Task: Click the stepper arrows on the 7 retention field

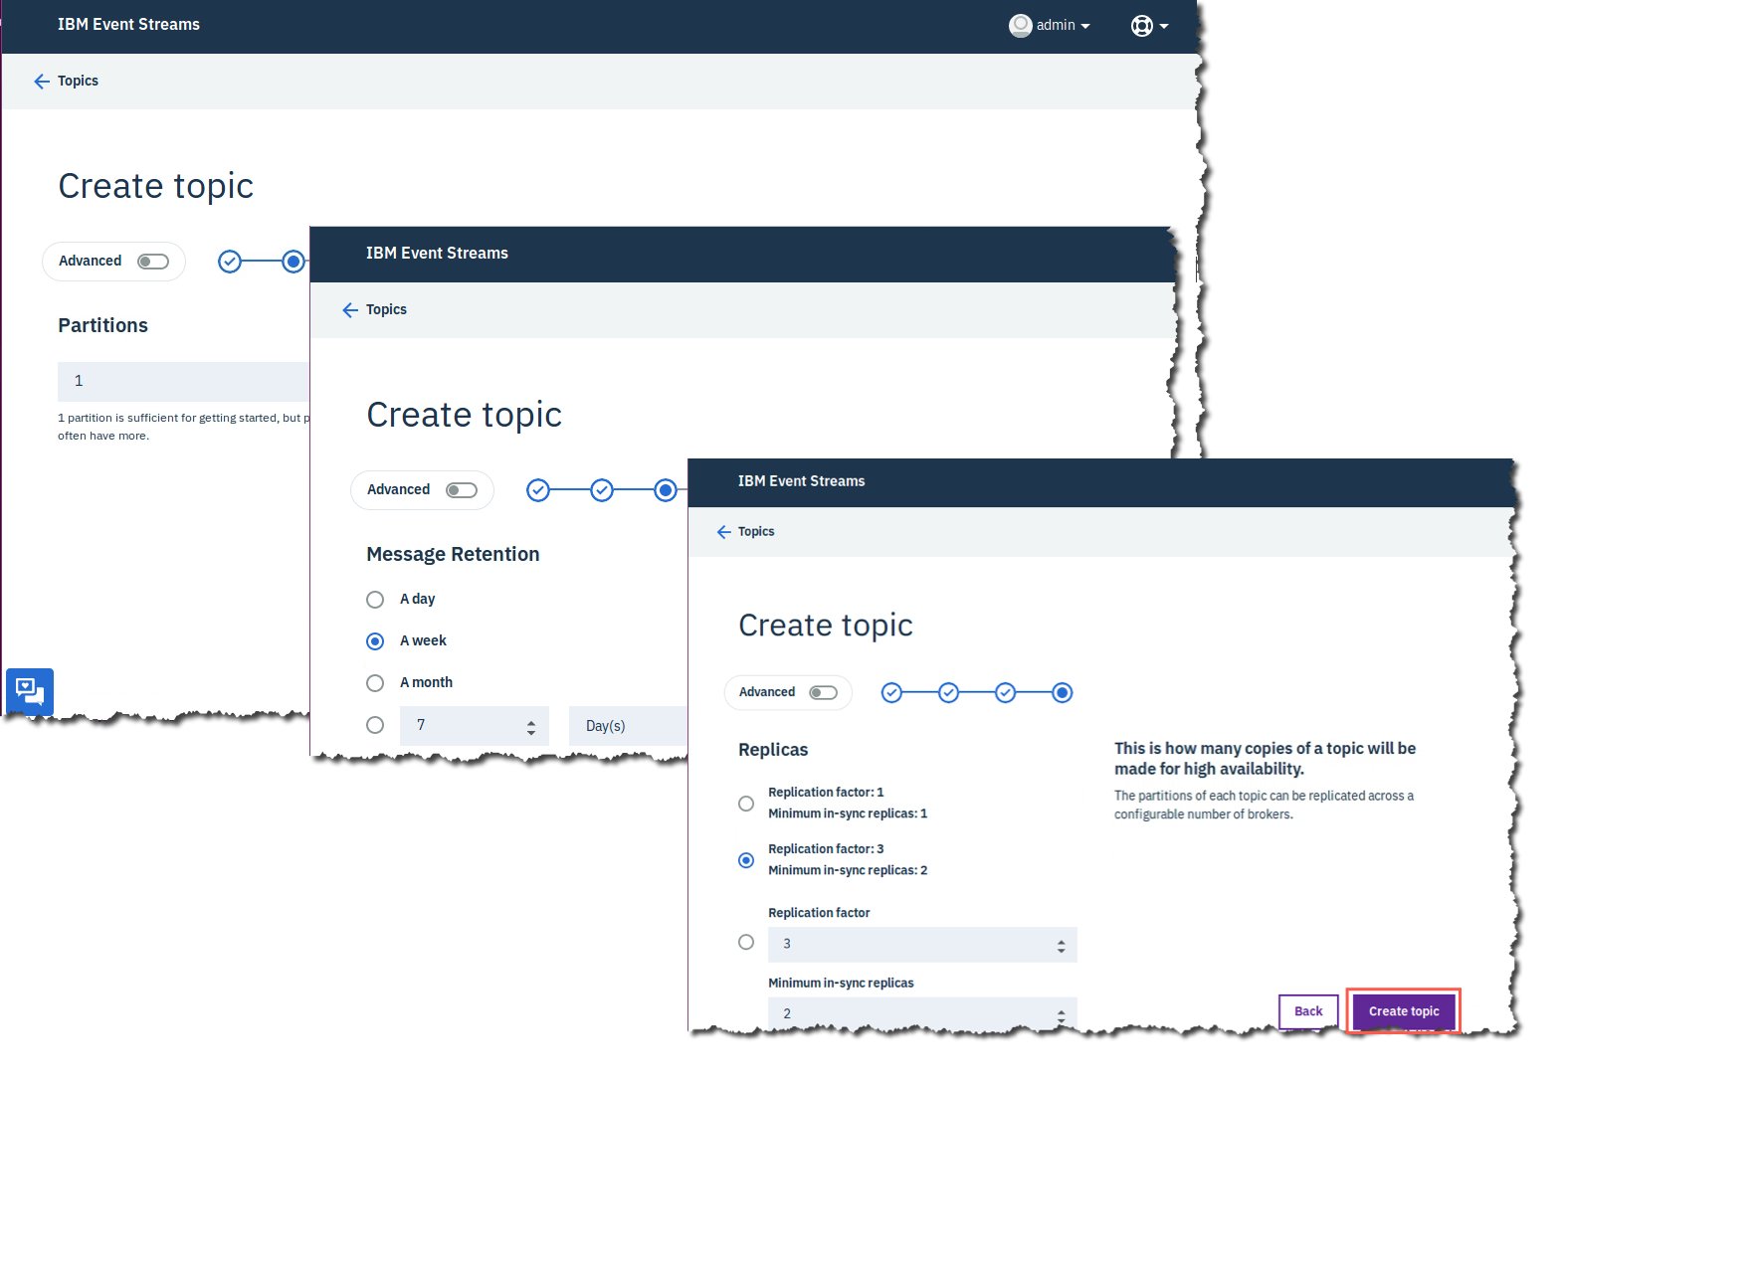Action: [x=531, y=728]
